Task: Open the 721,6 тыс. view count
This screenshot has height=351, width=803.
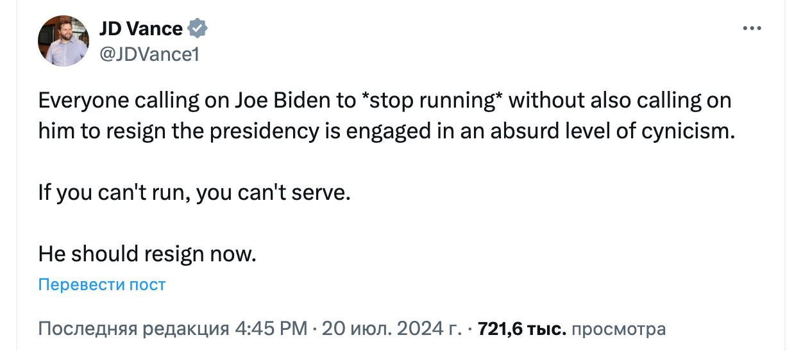Action: tap(522, 329)
